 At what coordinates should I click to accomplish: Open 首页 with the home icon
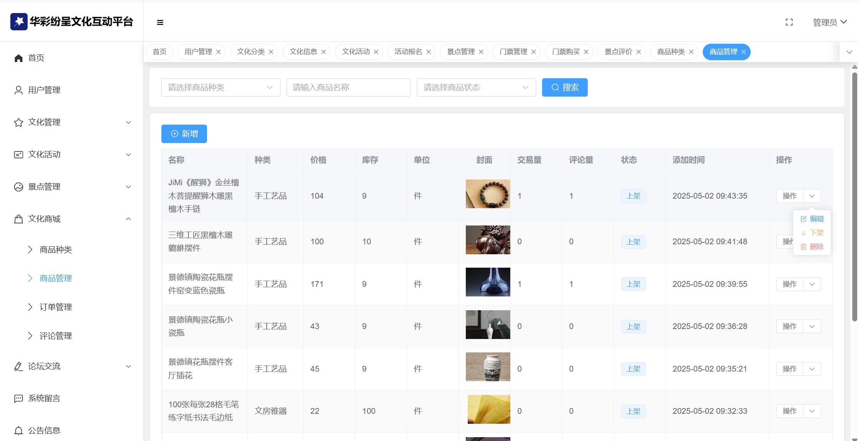(18, 58)
